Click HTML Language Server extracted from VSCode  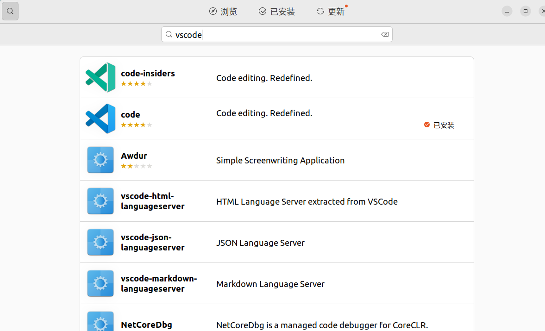[307, 201]
